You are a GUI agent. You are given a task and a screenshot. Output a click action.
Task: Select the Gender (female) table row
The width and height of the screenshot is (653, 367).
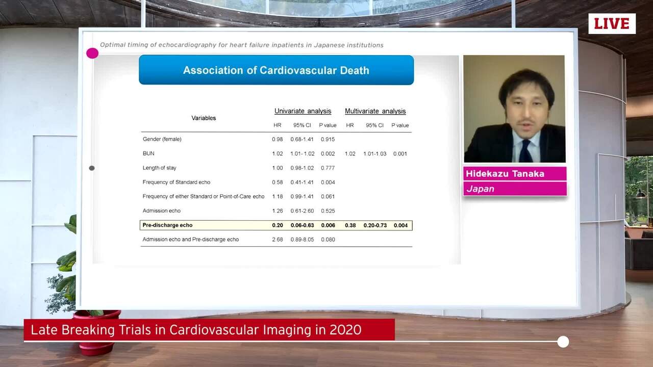click(162, 139)
